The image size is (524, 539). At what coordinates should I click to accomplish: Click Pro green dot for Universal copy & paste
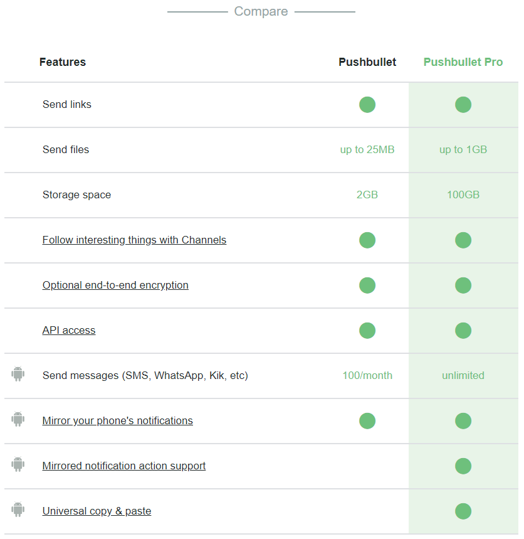(463, 511)
